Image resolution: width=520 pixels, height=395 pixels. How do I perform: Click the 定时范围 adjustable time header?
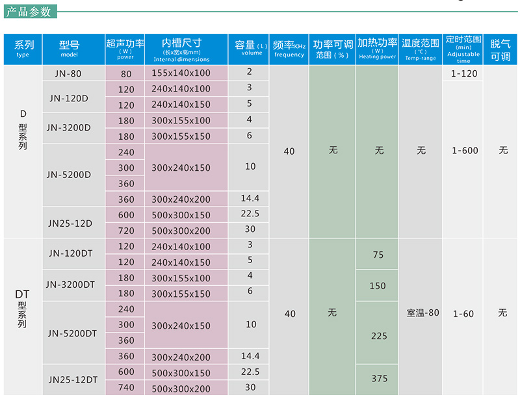tap(463, 49)
